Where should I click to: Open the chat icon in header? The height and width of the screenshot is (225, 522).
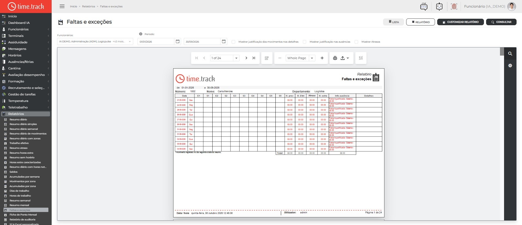pos(424,7)
